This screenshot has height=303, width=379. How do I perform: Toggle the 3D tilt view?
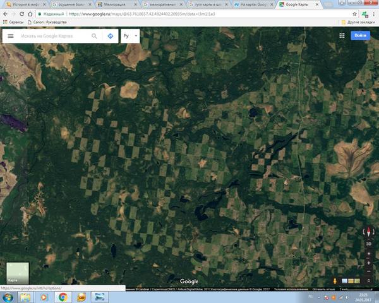coord(369,243)
